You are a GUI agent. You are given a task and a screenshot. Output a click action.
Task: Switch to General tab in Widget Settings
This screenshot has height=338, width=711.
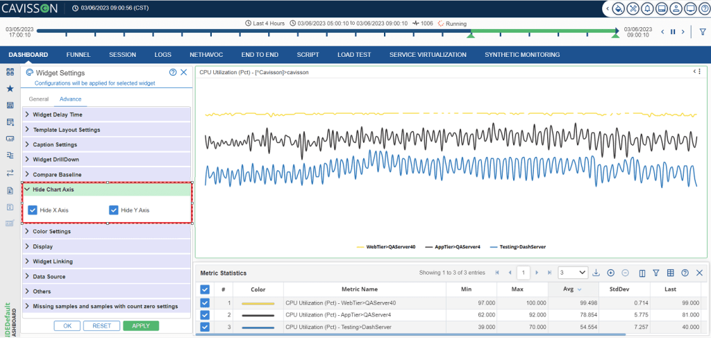39,99
